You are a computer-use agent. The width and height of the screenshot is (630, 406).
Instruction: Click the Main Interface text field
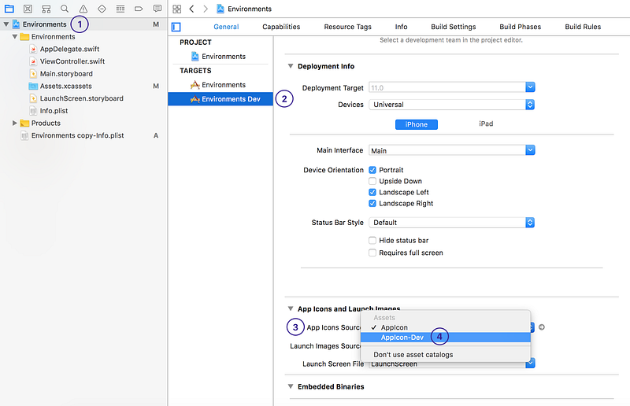coord(447,150)
